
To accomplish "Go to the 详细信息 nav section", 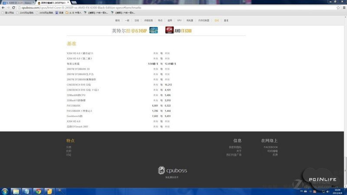I will point(148,20).
